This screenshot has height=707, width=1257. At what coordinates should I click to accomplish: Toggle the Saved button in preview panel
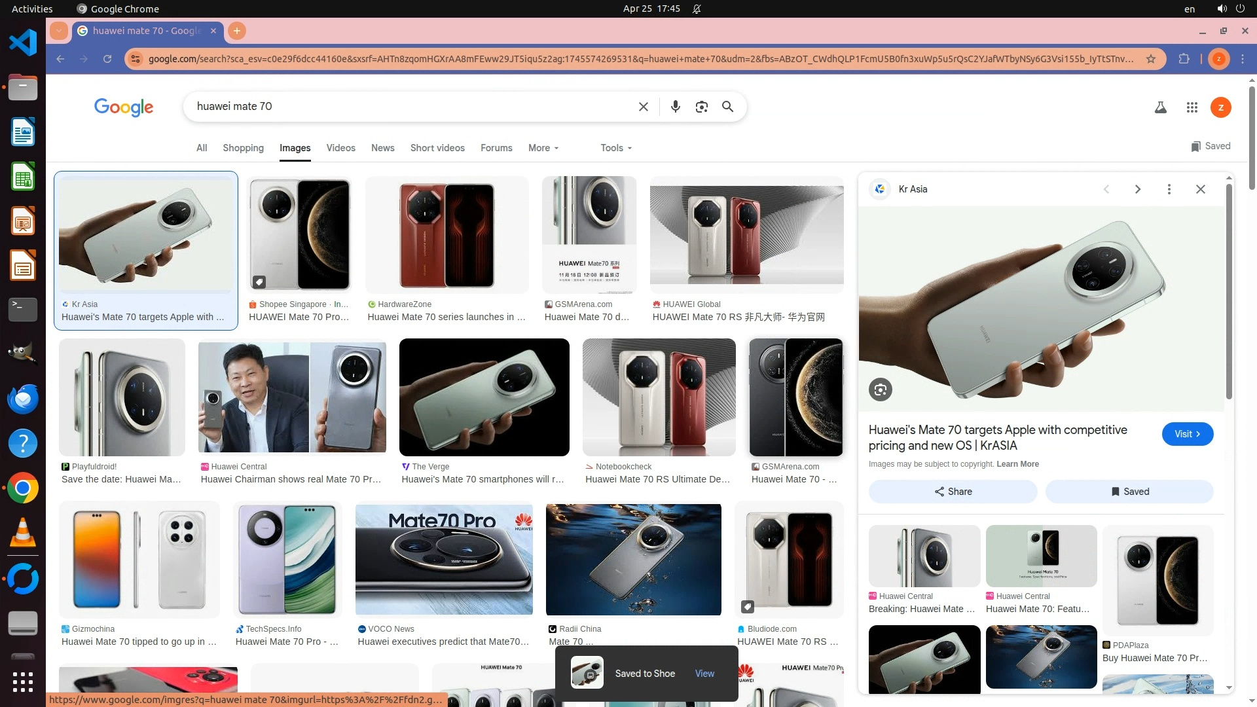[1129, 492]
